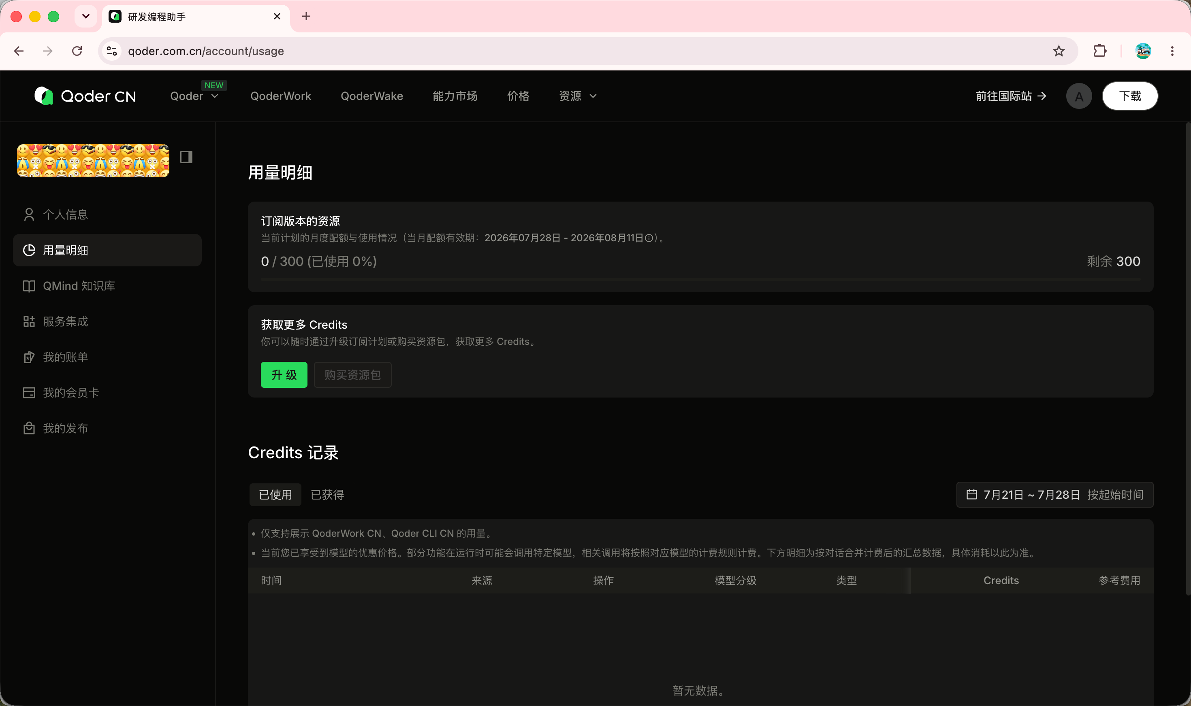Viewport: 1191px width, 706px height.
Task: Open the info icon beside 2026年08月11日
Action: point(649,238)
